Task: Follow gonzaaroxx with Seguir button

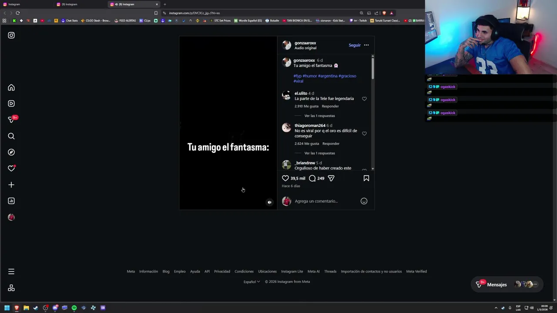Action: click(x=355, y=45)
